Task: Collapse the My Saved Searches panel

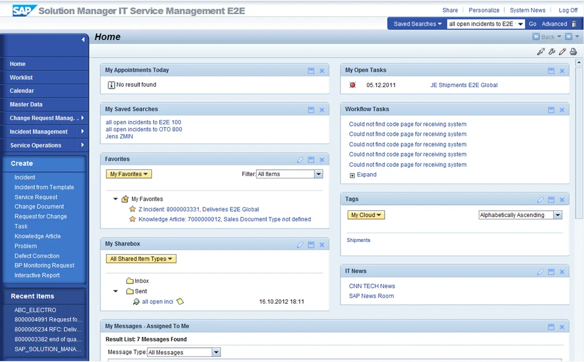Action: (x=311, y=110)
